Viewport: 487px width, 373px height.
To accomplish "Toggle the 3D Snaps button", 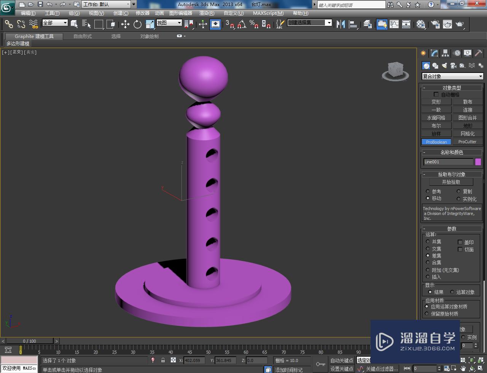I will [x=229, y=24].
